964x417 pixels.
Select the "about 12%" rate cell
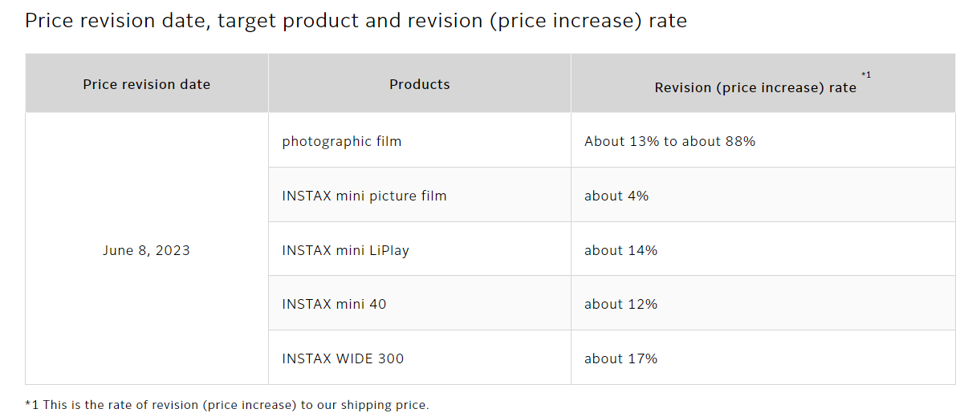click(621, 304)
